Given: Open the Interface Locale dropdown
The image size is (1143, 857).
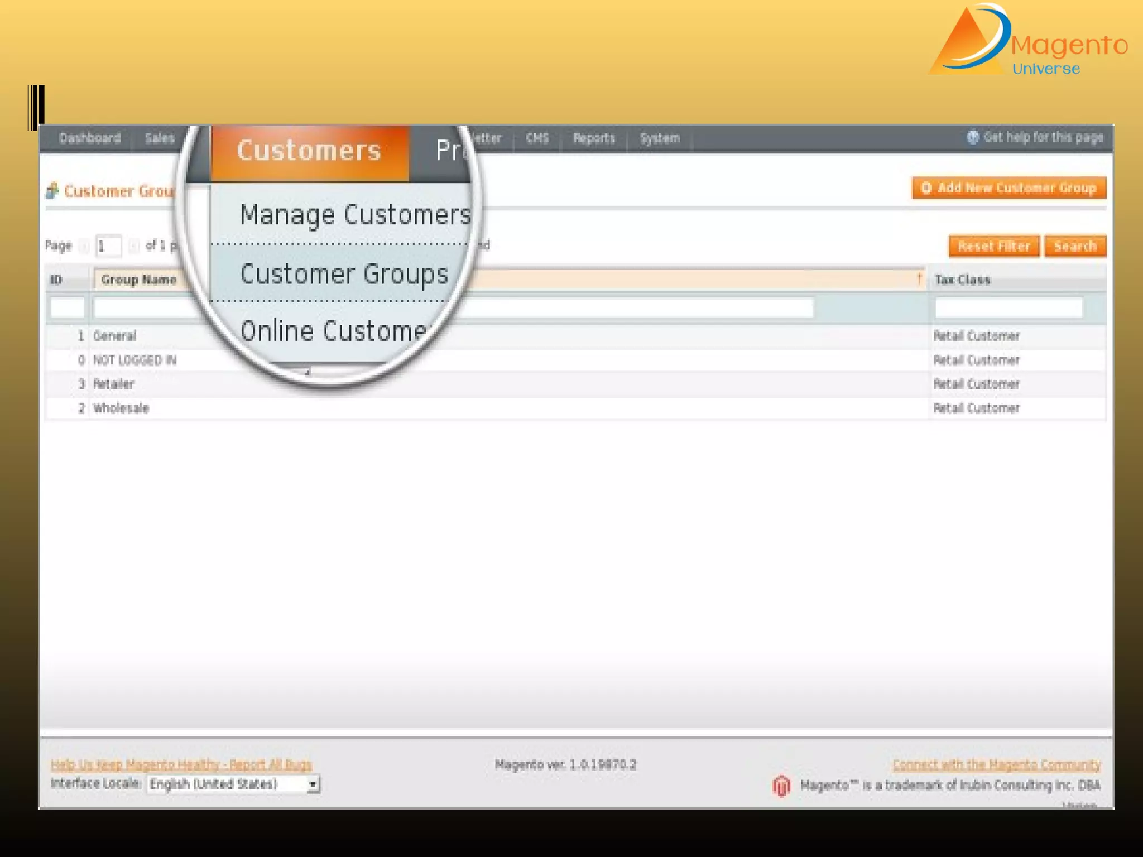Looking at the screenshot, I should [x=233, y=784].
